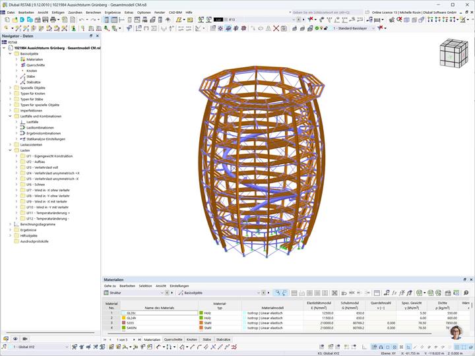Switch to the Knoten table tab
The width and height of the screenshot is (475, 356).
pos(192,340)
